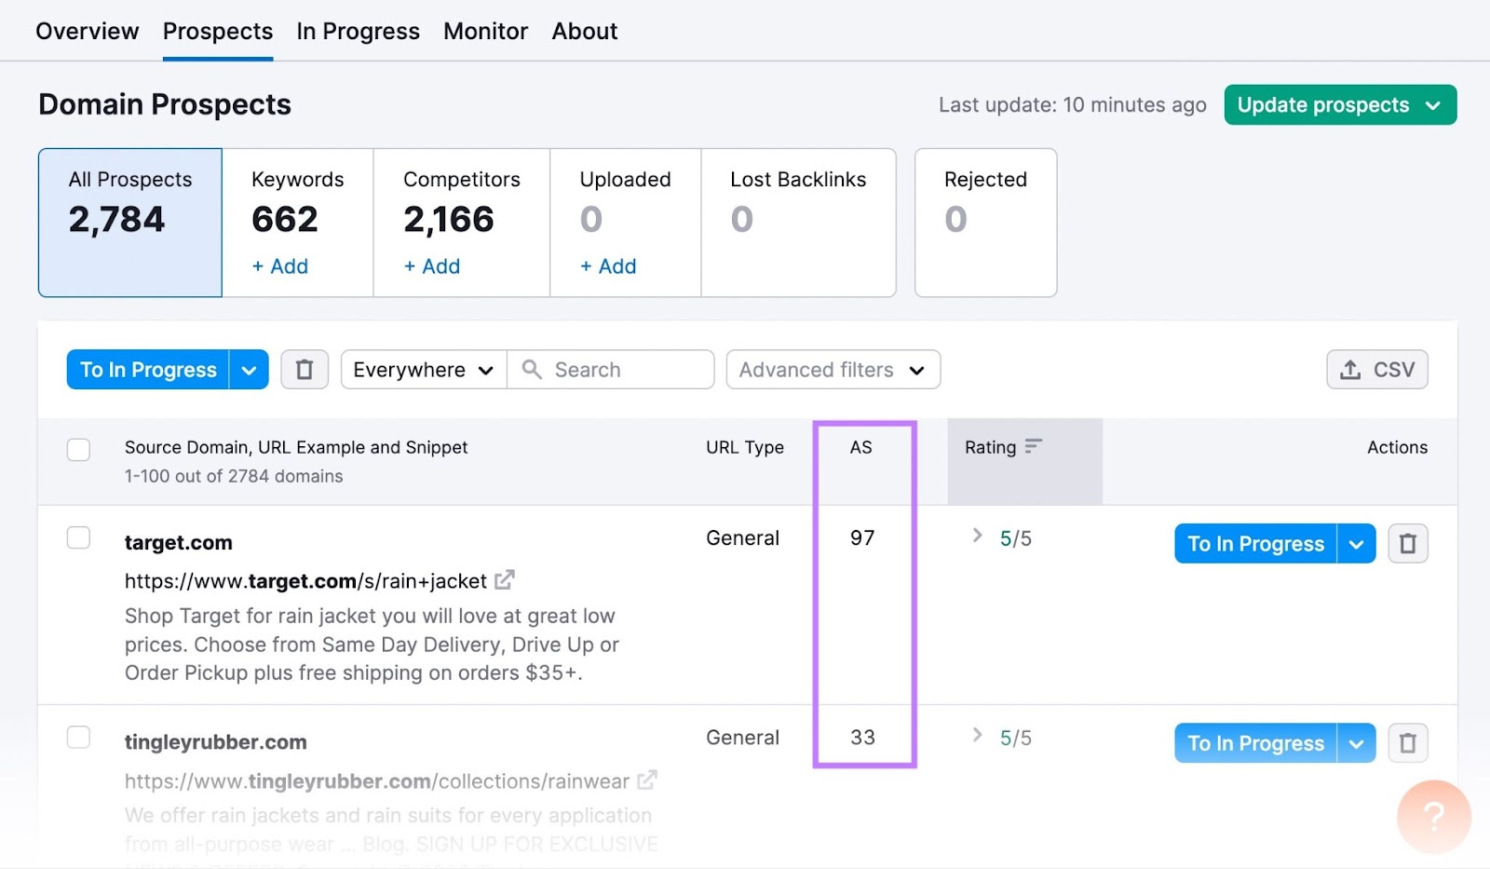Sort prospects using the Rating column sort icon

pyautogui.click(x=1034, y=446)
